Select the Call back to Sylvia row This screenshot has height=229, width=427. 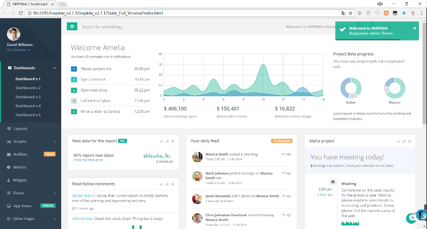110,101
